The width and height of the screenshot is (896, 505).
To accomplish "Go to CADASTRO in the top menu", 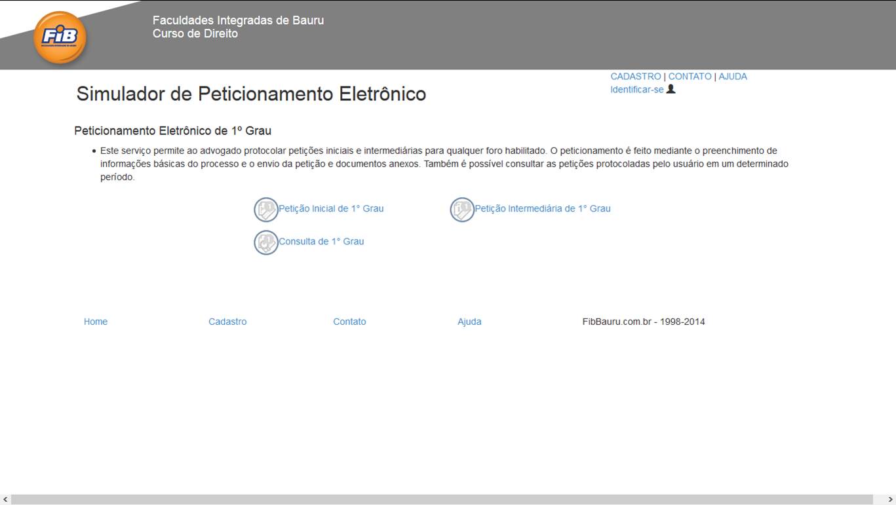I will click(x=636, y=77).
